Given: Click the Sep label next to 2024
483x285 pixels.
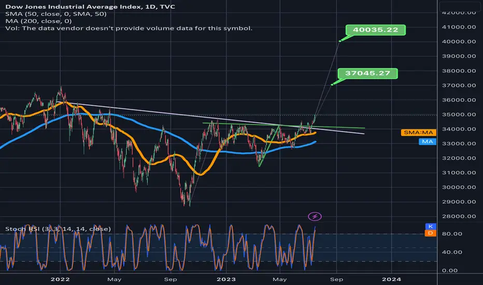Looking at the screenshot, I should click(x=336, y=279).
